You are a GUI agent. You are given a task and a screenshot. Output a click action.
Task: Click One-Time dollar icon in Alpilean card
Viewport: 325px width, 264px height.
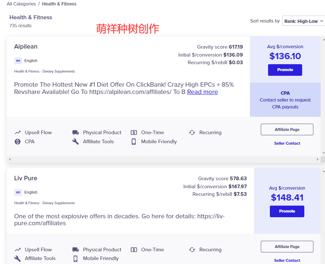click(134, 132)
